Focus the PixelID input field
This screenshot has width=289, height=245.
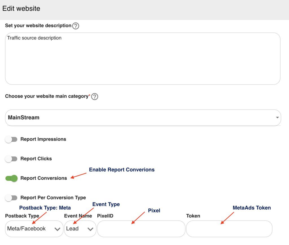coord(141,229)
